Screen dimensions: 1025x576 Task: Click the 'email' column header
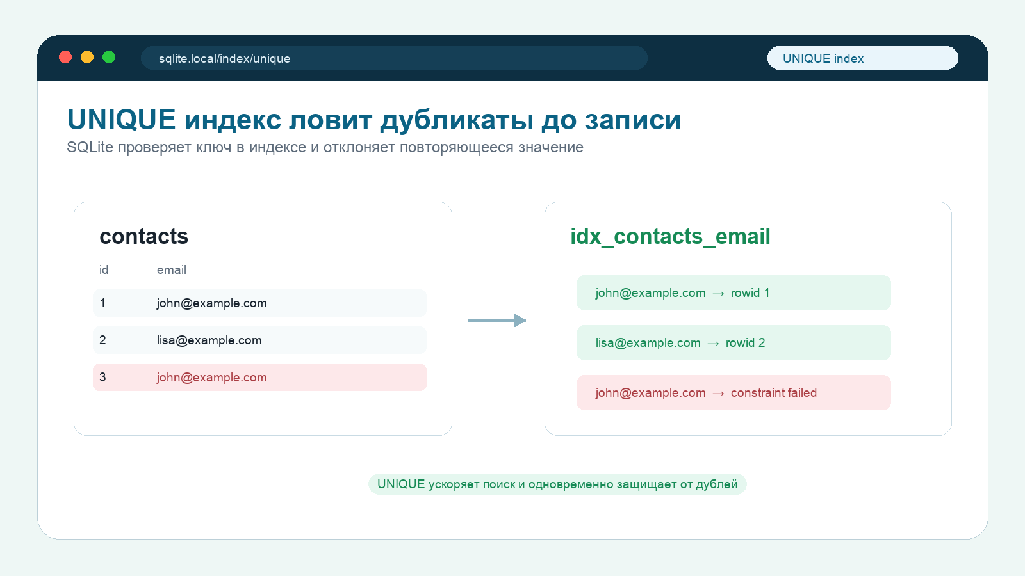point(172,270)
